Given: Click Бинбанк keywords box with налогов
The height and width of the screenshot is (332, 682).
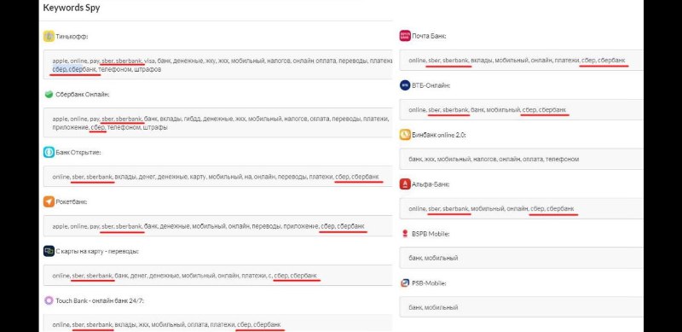Looking at the screenshot, I should pos(521,159).
